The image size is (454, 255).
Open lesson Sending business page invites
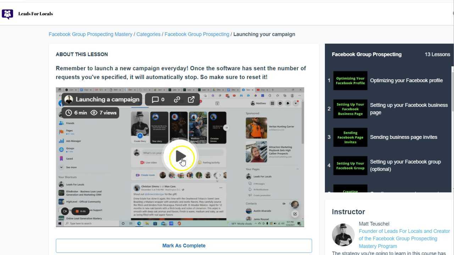click(404, 137)
